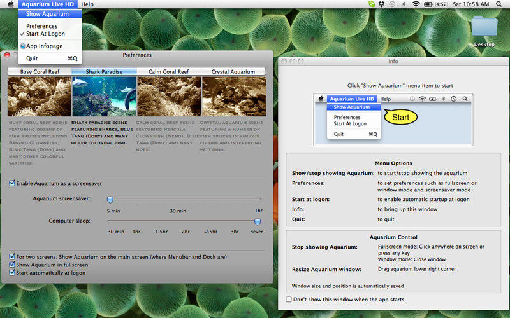Click the 'Stop showing Aquarium:' label
The width and height of the screenshot is (510, 318).
[324, 247]
